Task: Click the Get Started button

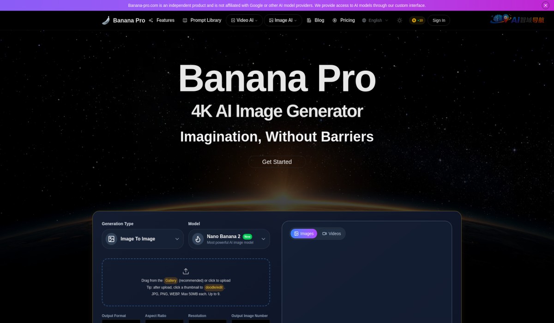Action: pyautogui.click(x=277, y=161)
